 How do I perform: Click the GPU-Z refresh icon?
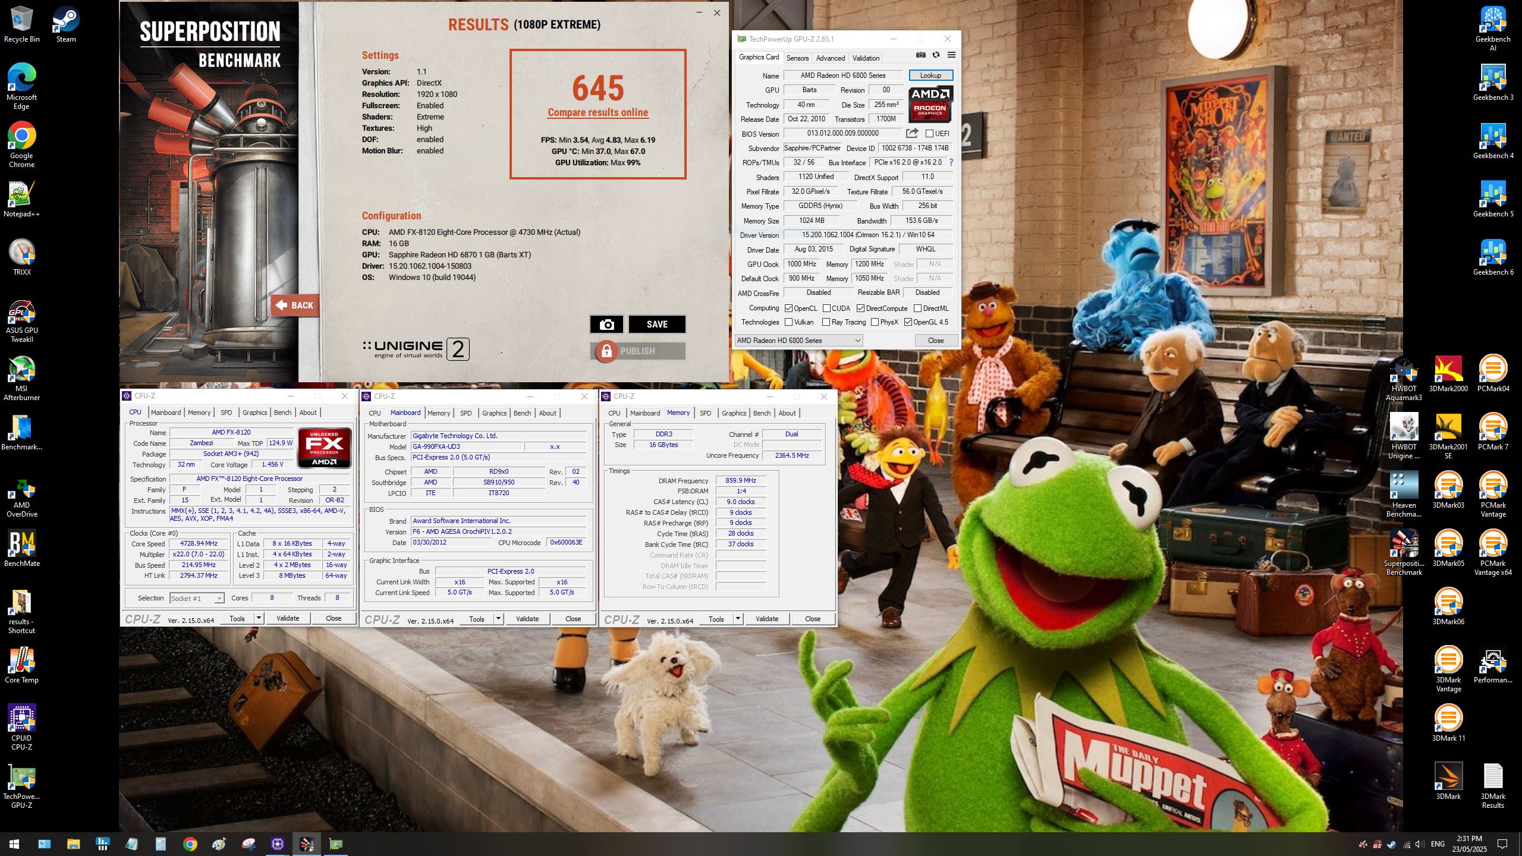point(936,55)
